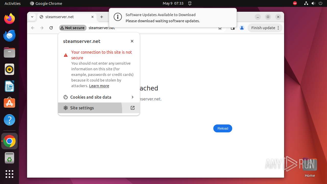Click 'Your connection to this site is not secure'
The height and width of the screenshot is (184, 327).
[x=101, y=55]
